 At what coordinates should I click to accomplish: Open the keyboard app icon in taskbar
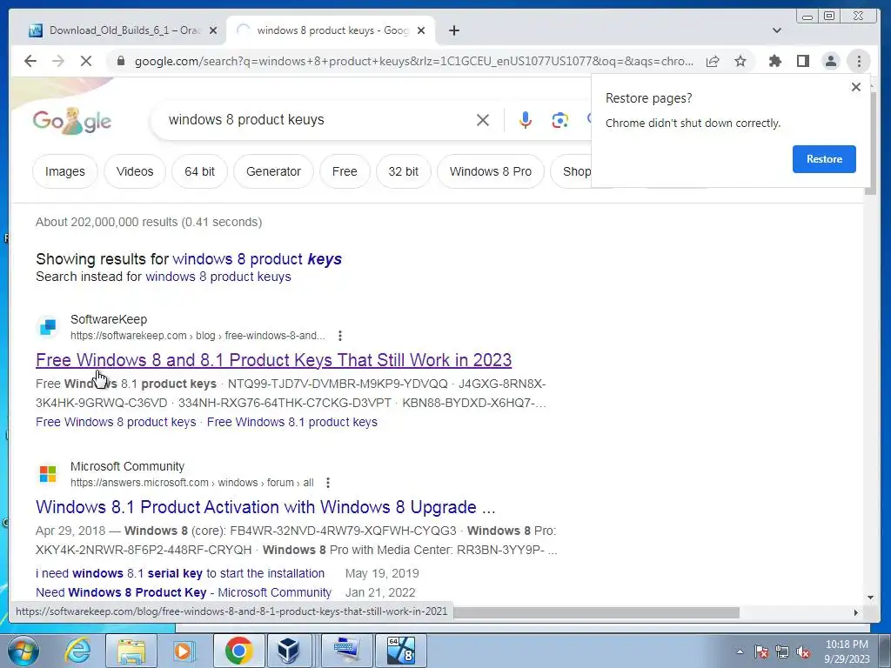coord(346,651)
